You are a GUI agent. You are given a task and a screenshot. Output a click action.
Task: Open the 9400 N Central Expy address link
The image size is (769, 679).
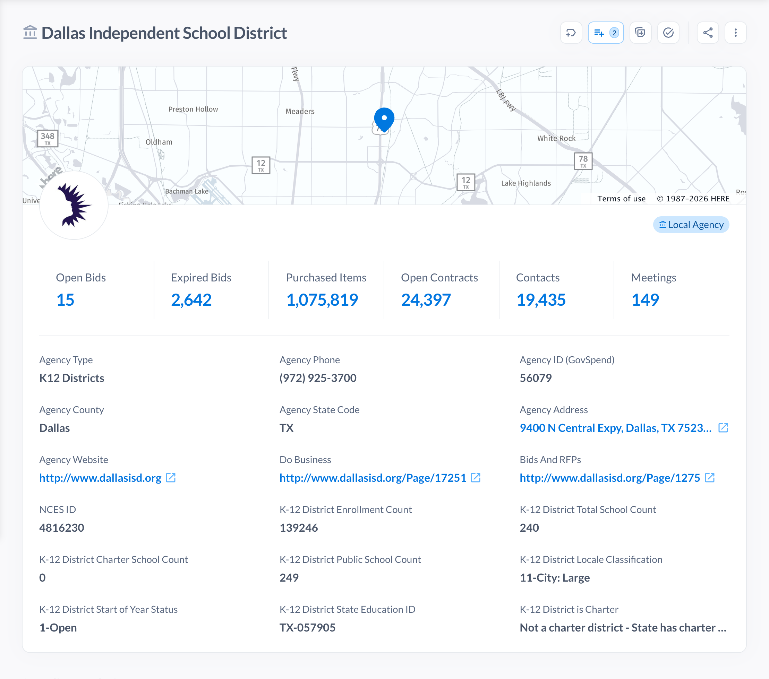click(x=615, y=428)
